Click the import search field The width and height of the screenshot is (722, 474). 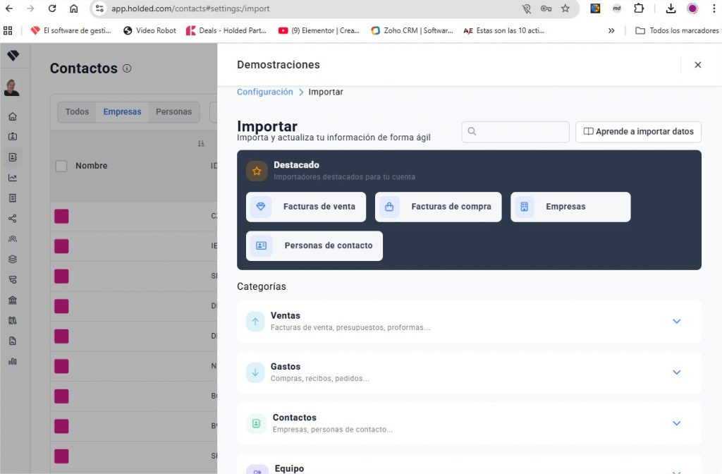[x=515, y=131]
